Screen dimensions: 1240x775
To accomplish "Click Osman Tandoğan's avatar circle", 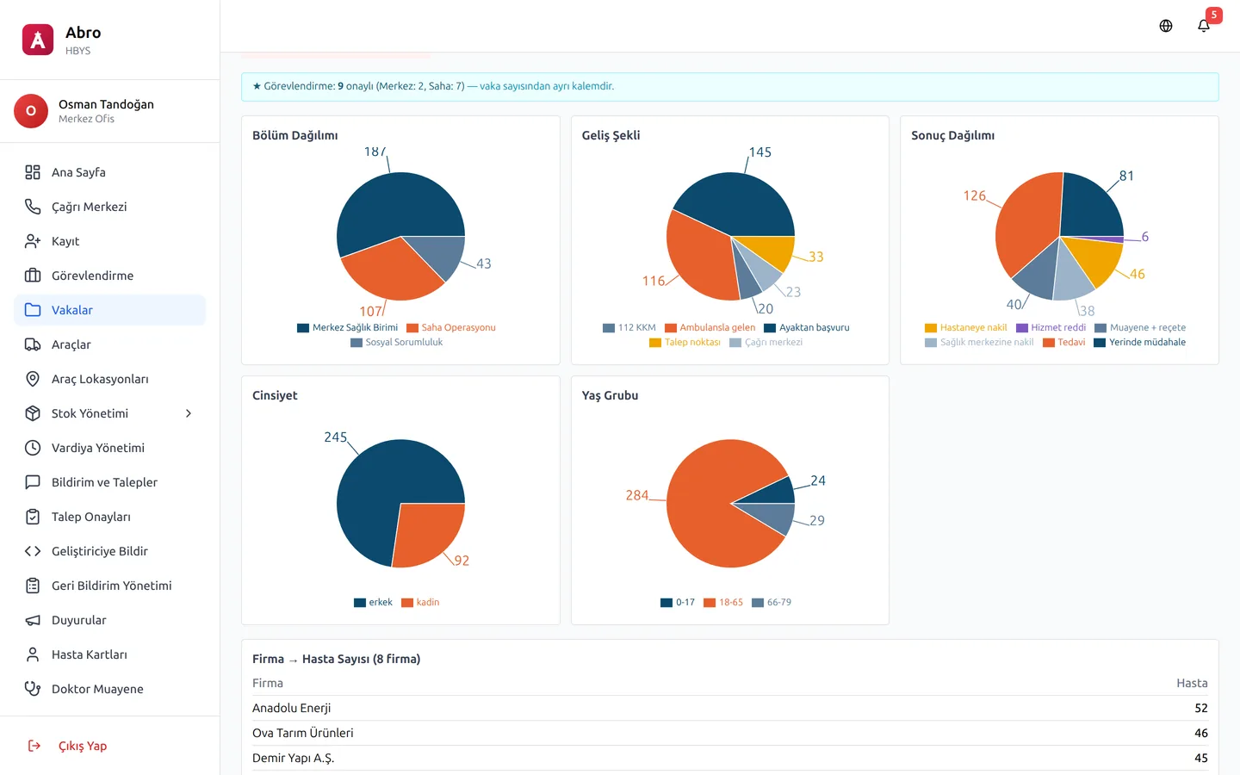I will pos(31,111).
